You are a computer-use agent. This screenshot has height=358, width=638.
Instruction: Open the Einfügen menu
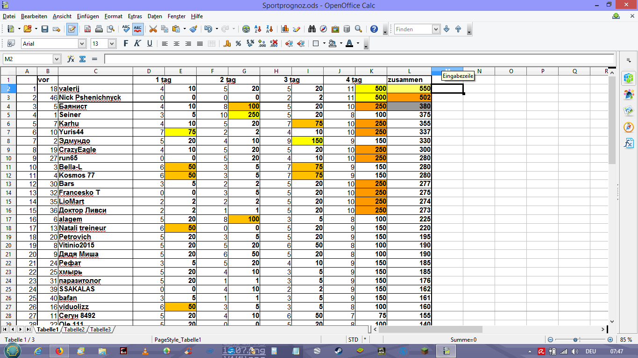tap(88, 16)
